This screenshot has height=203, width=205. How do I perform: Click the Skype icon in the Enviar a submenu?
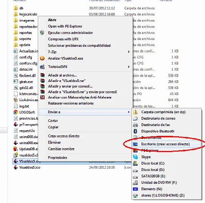pos(135,157)
